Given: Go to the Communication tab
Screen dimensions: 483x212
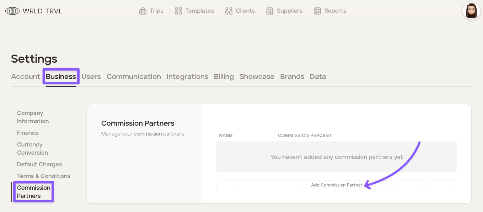Looking at the screenshot, I should 134,76.
